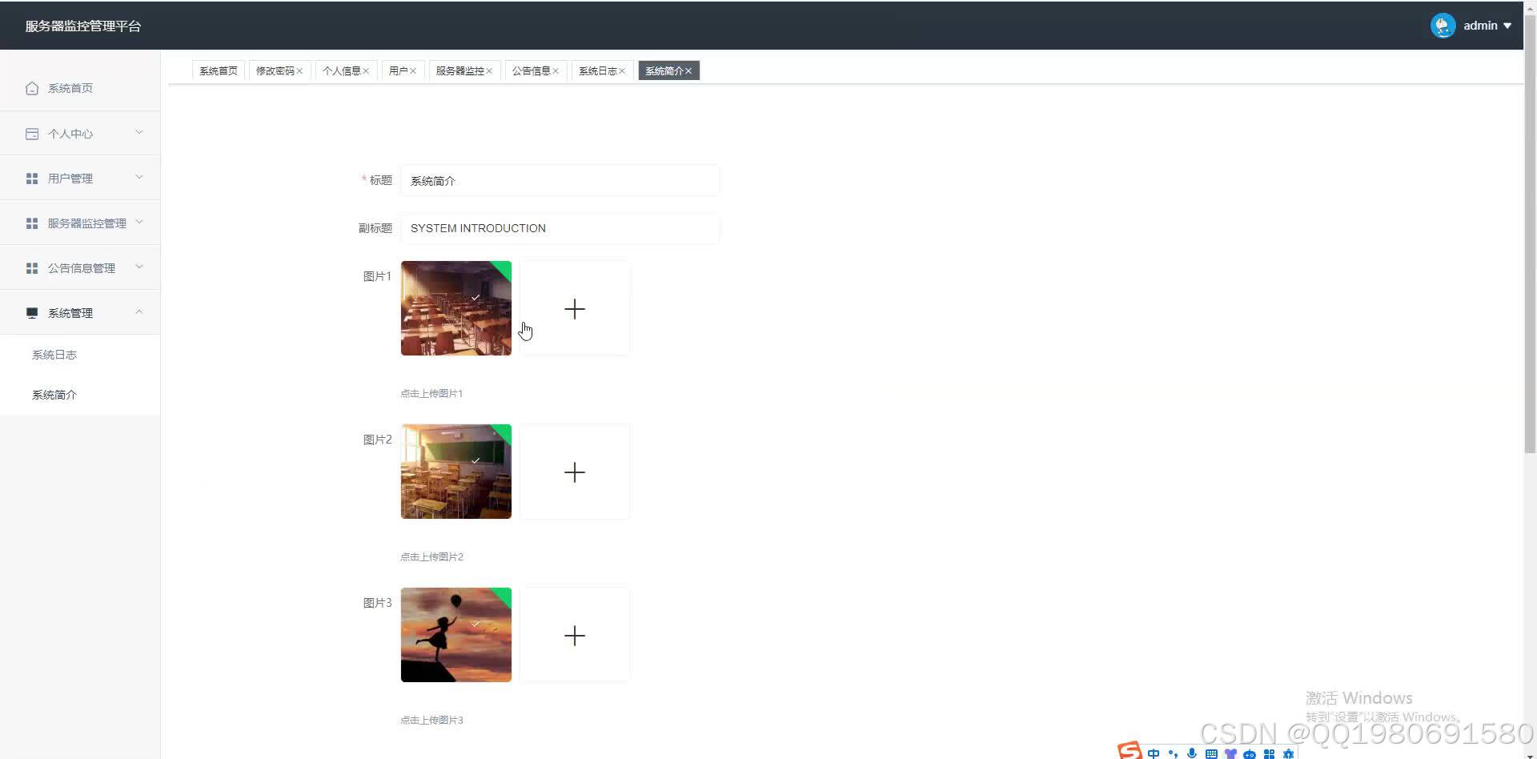The image size is (1537, 759).
Task: Click the card icon next to 个人中心
Action: [32, 134]
